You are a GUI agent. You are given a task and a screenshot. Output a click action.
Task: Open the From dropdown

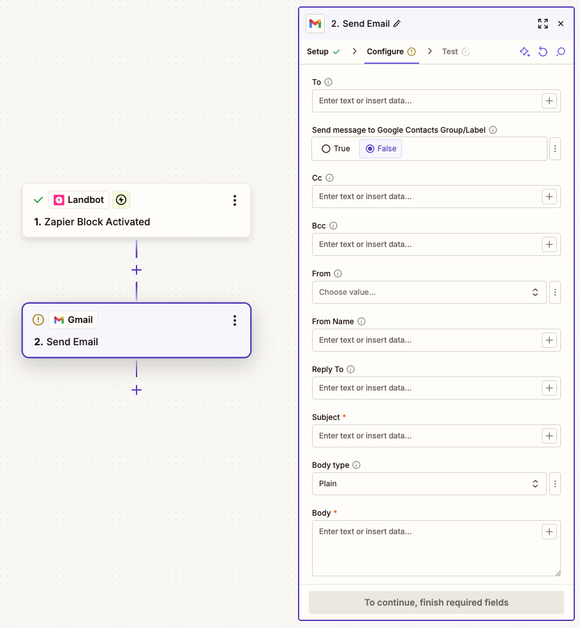(429, 292)
